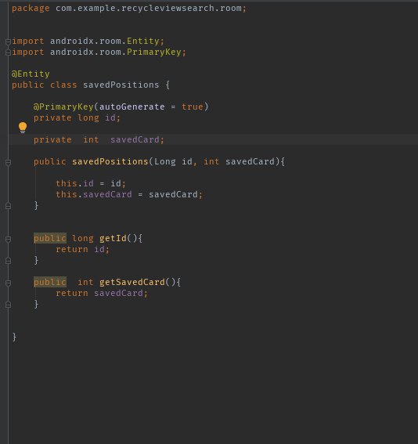Click the '@PrimaryKey' annotation
This screenshot has width=418, height=444.
click(63, 106)
